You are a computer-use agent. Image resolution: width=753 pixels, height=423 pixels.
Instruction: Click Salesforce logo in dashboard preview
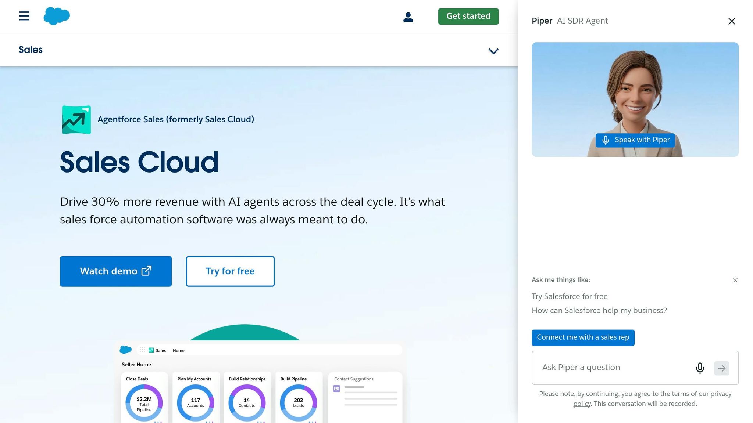126,350
